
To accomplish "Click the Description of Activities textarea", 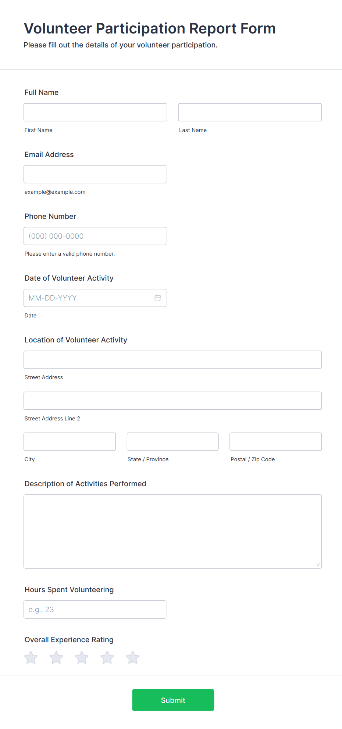I will 172,531.
